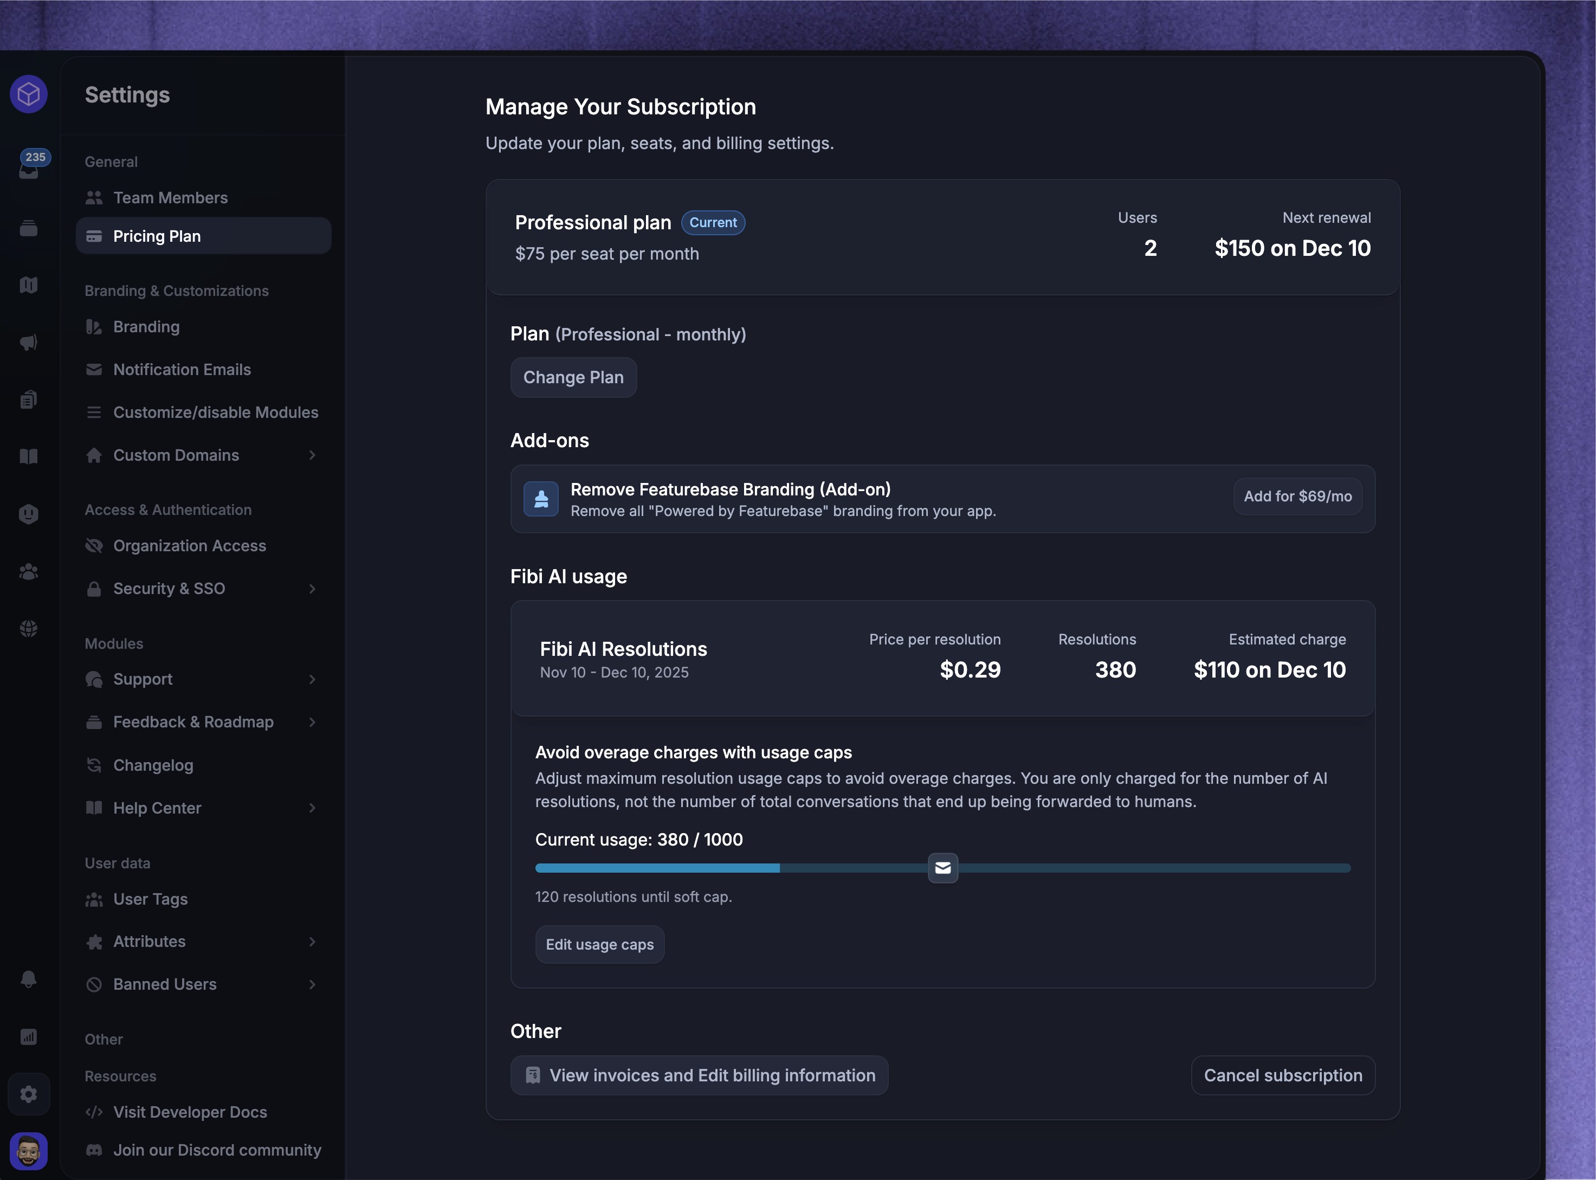The image size is (1596, 1180).
Task: Expand Banned Users chevron
Action: pyautogui.click(x=312, y=984)
